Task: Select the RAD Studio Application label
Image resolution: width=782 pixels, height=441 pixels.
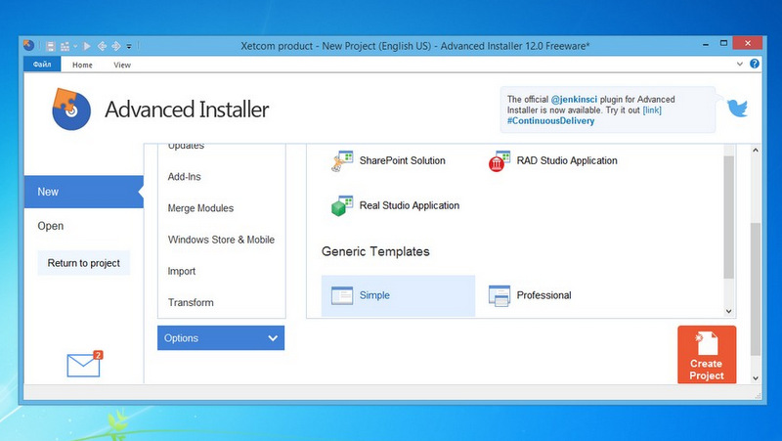Action: click(x=567, y=160)
